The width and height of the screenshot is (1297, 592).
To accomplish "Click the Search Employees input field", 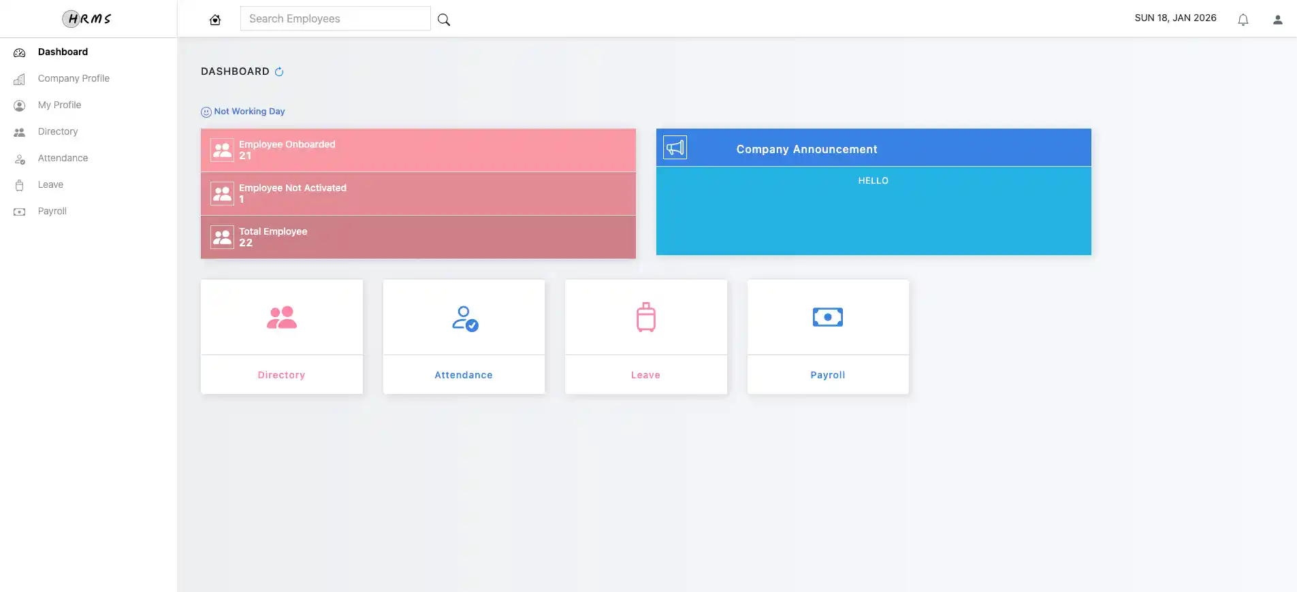I will tap(336, 18).
